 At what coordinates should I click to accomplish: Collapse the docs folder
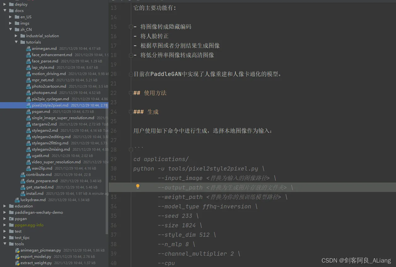click(x=5, y=11)
